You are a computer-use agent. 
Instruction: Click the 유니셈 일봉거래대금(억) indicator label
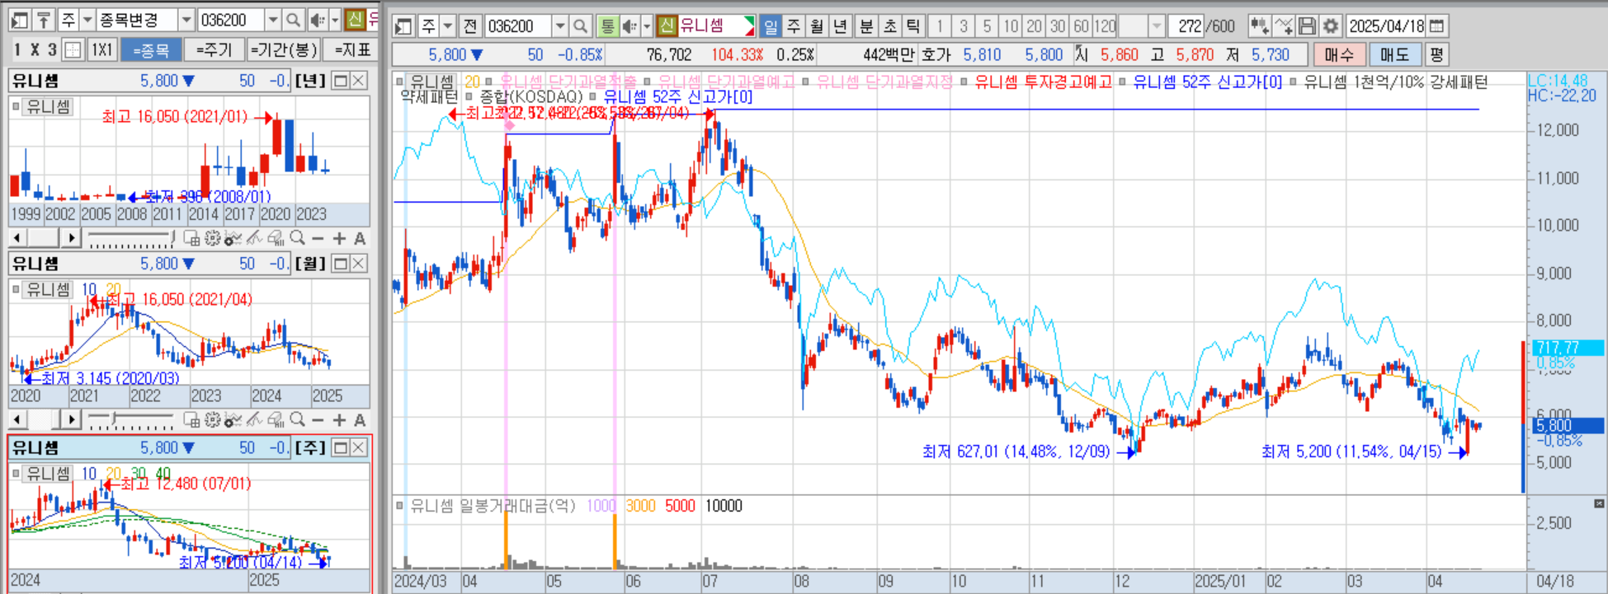point(493,506)
